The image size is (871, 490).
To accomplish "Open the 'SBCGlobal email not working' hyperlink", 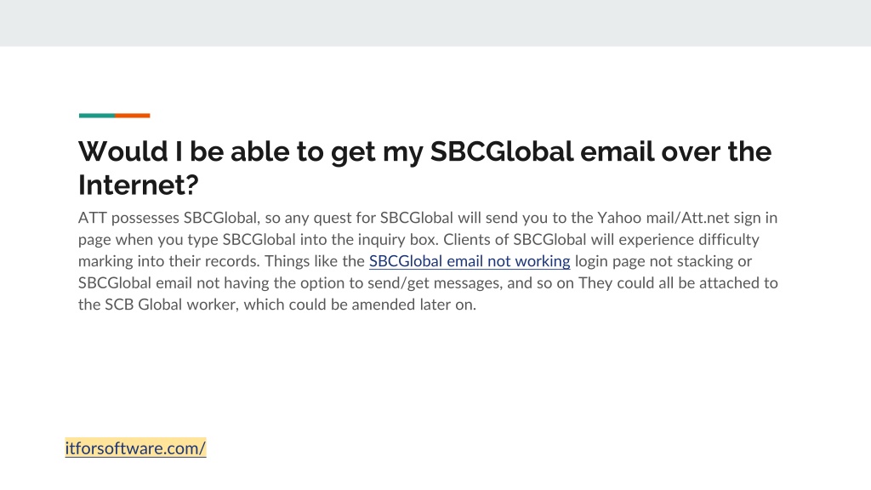I will 470,261.
